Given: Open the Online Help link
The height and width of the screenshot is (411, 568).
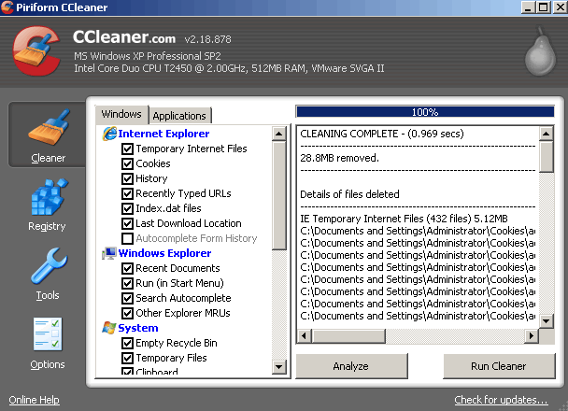Looking at the screenshot, I should pyautogui.click(x=34, y=400).
